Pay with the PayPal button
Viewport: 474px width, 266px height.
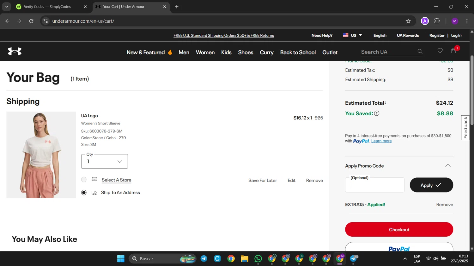coord(399,247)
